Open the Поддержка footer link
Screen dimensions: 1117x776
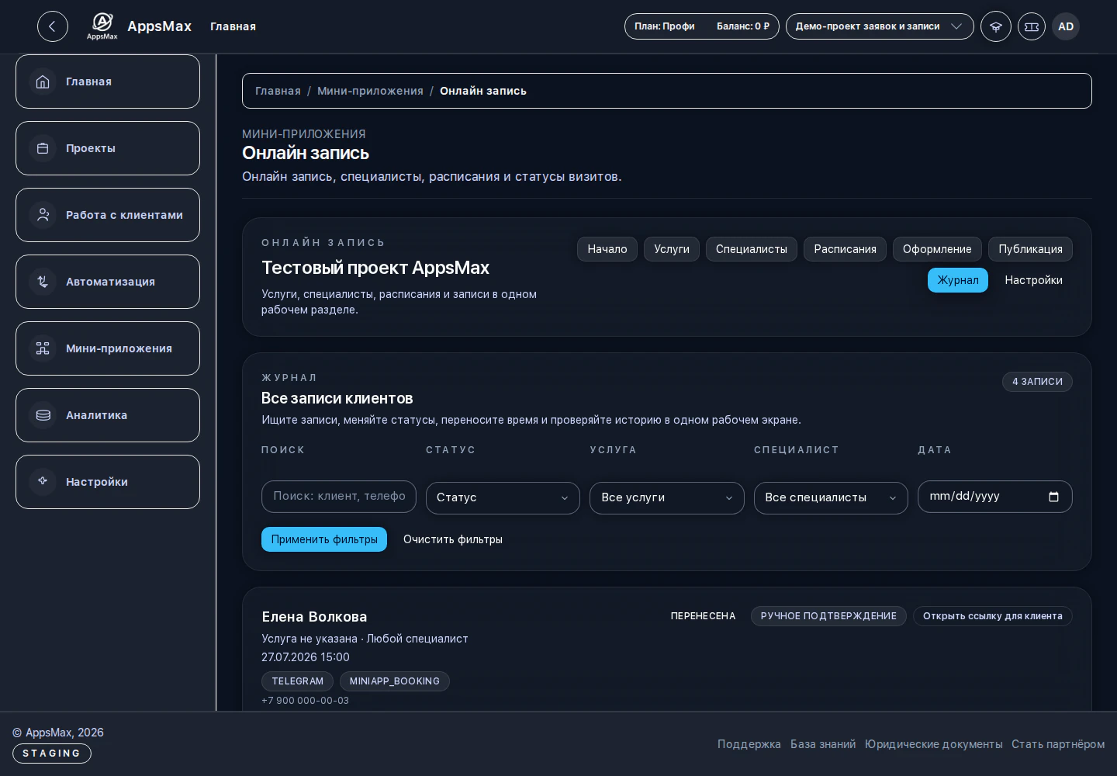point(749,744)
